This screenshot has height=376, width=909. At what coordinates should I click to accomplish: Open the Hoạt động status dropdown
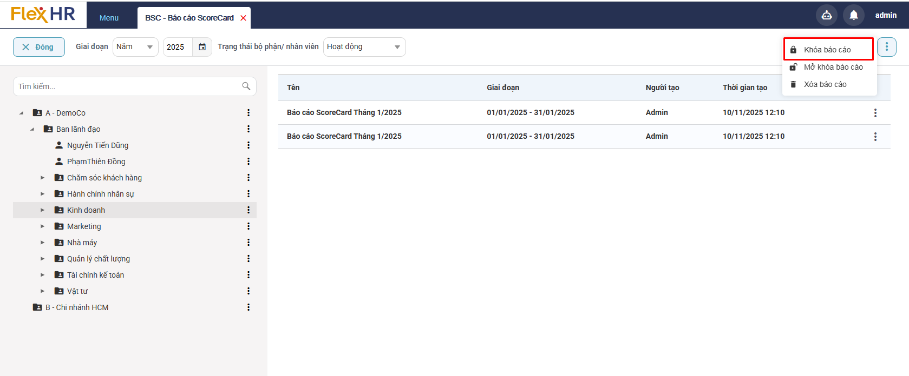(364, 47)
